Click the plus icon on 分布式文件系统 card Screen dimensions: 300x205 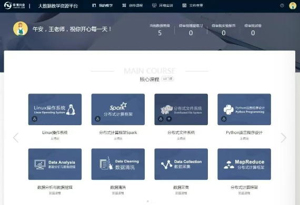pos(169,119)
